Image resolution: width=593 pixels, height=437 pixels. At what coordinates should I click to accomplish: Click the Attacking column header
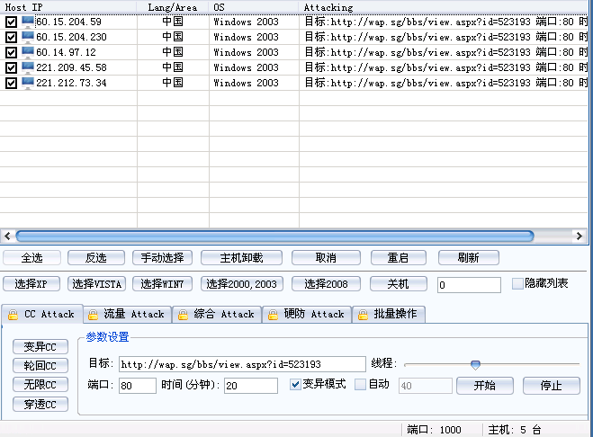tap(444, 7)
